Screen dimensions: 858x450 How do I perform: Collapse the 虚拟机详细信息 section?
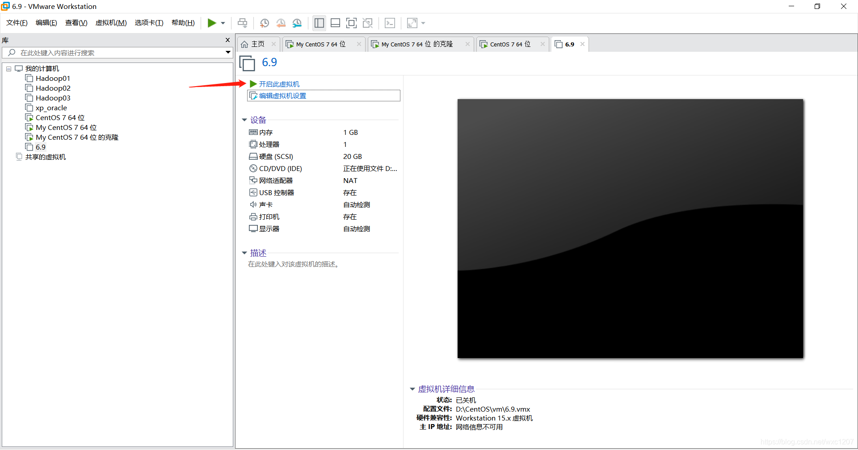pos(412,389)
